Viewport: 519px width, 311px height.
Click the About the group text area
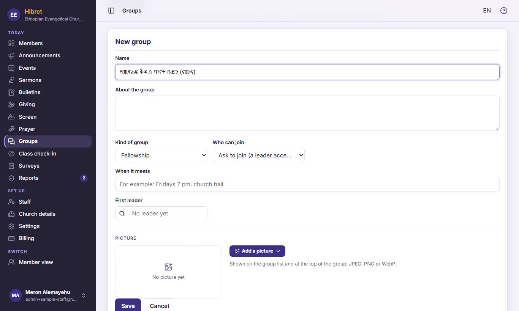(x=307, y=113)
